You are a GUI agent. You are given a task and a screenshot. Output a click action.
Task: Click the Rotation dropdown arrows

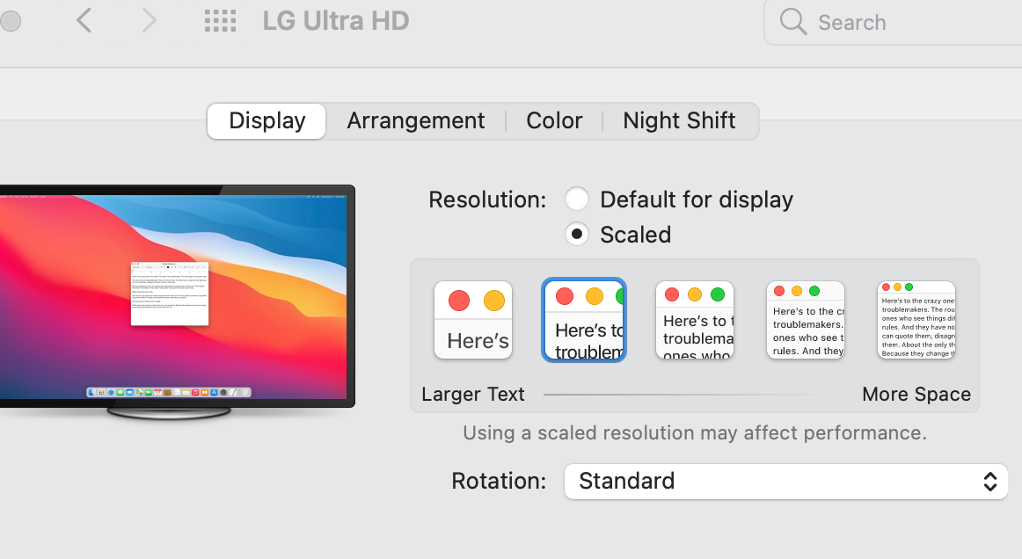point(989,482)
